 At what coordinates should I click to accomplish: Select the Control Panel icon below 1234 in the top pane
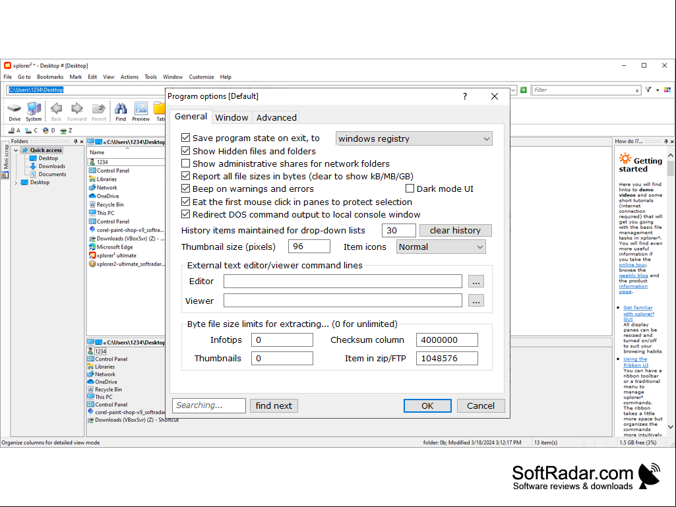[x=92, y=171]
